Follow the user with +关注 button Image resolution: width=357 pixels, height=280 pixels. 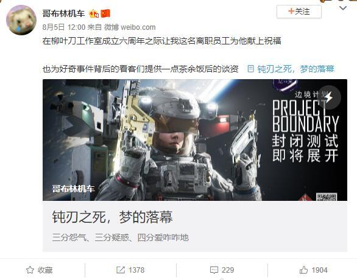point(299,12)
